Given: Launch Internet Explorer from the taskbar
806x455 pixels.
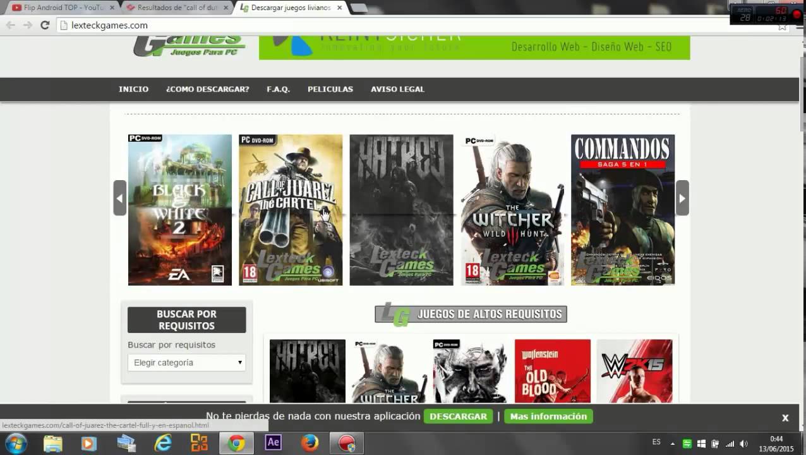Looking at the screenshot, I should coord(163,444).
